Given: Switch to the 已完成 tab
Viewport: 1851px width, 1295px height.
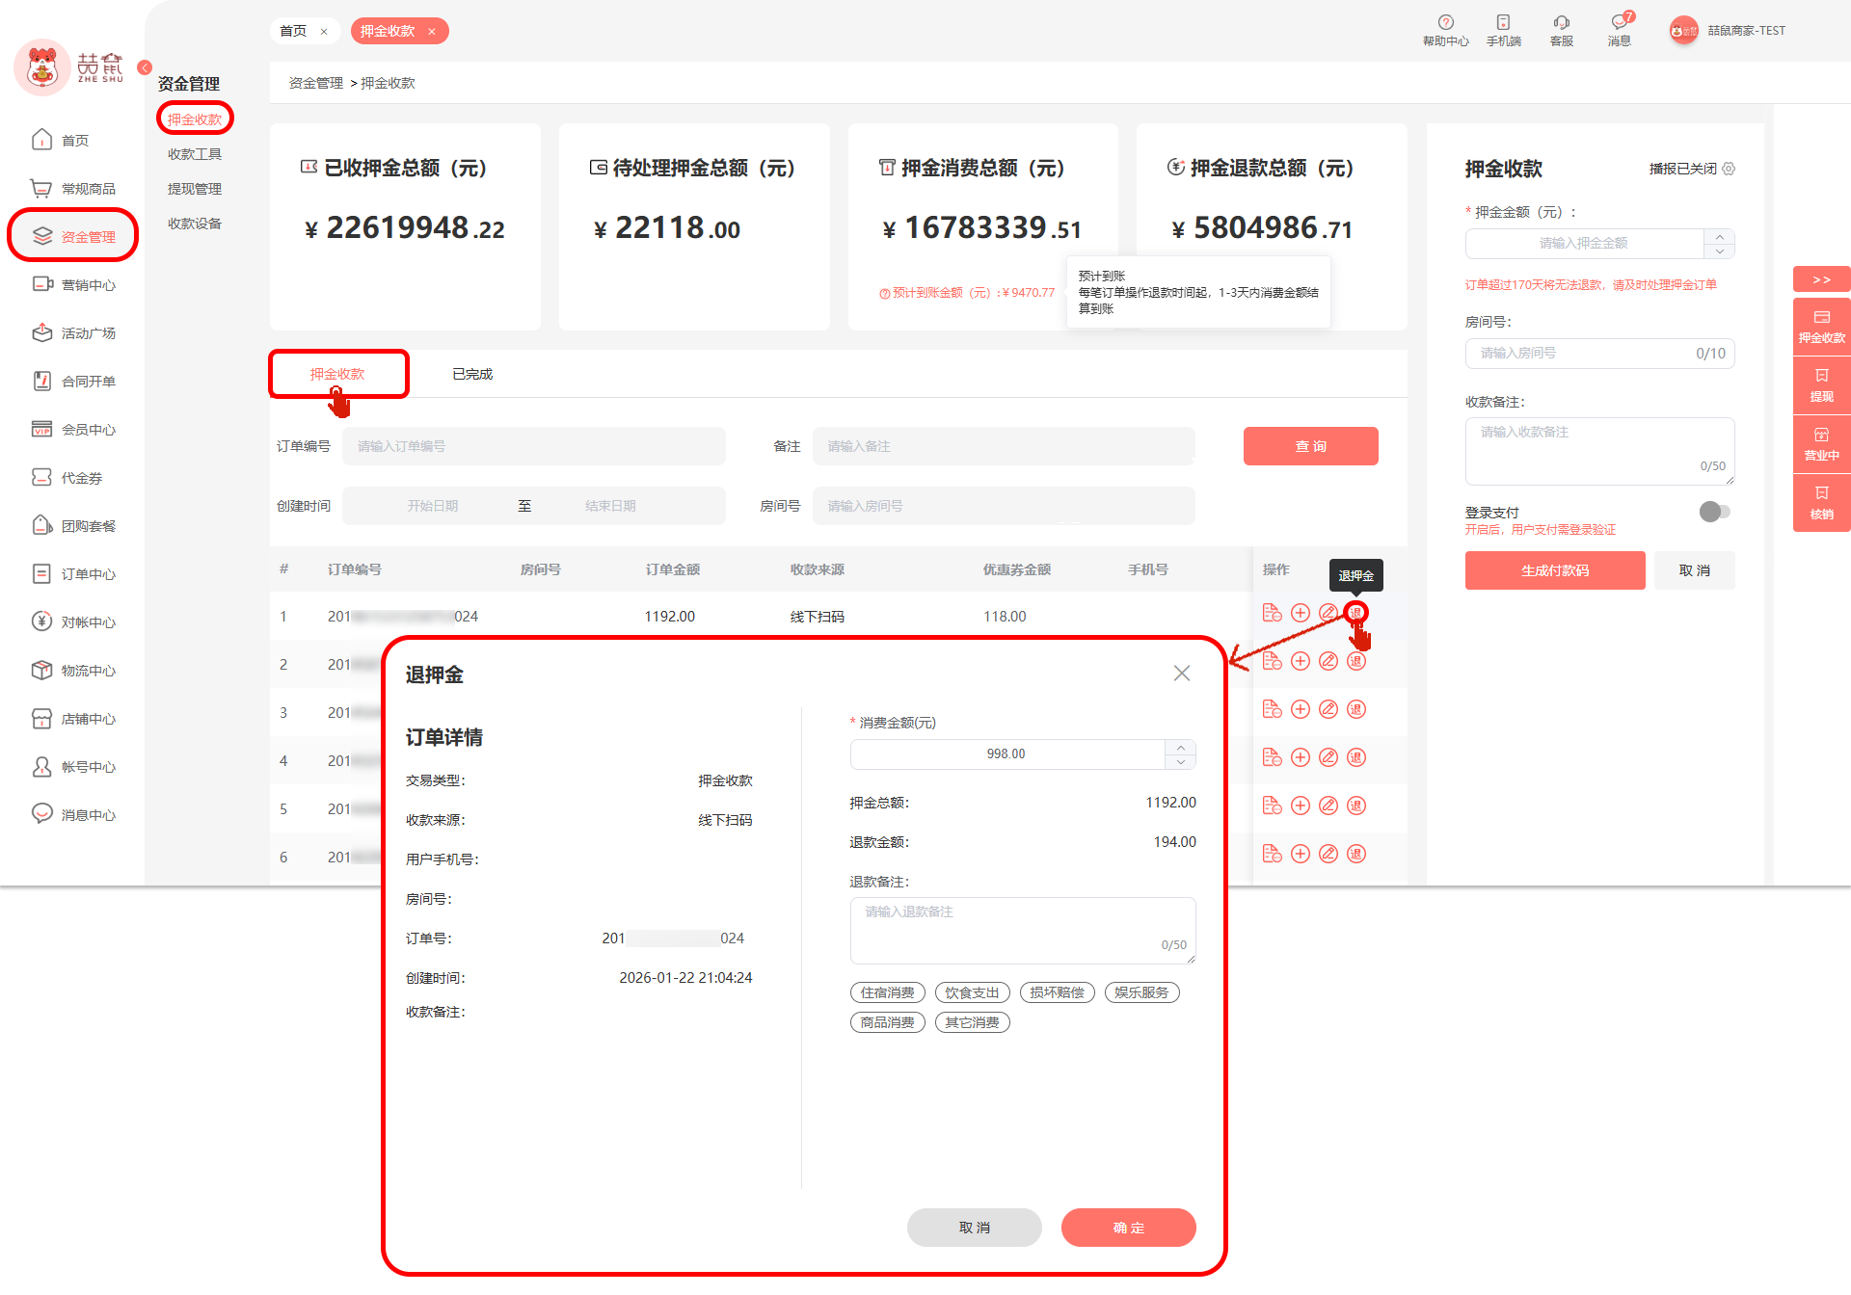Looking at the screenshot, I should [x=472, y=374].
